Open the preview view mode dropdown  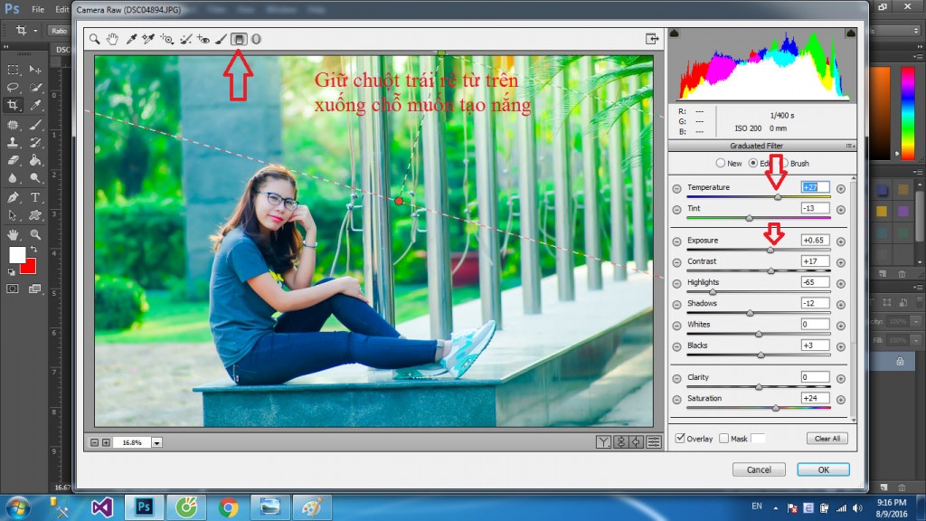pos(605,442)
